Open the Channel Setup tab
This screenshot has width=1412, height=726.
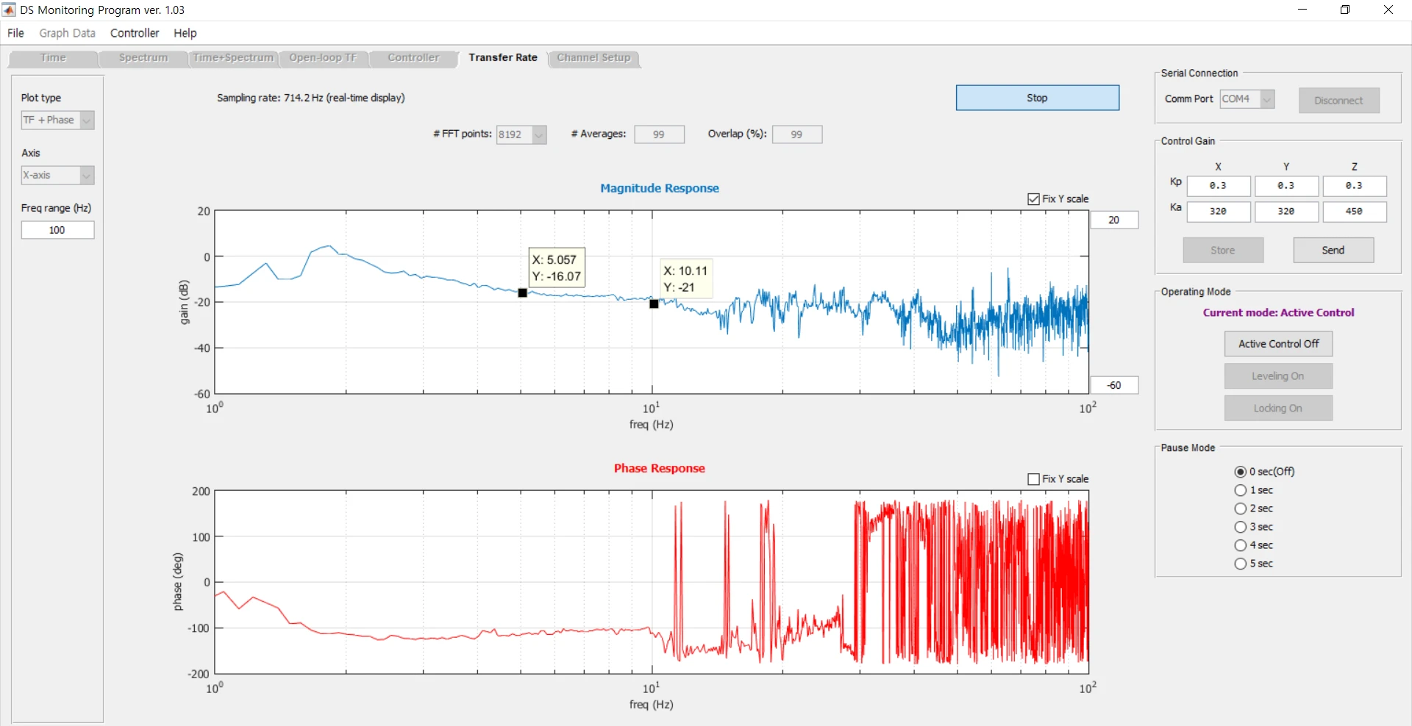[x=593, y=58]
